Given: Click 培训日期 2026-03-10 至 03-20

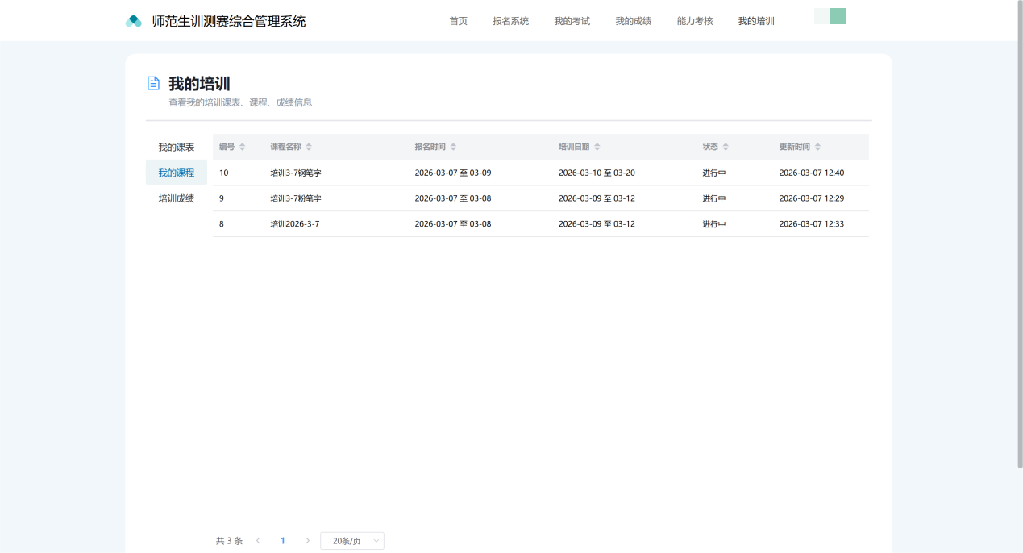Looking at the screenshot, I should point(597,173).
